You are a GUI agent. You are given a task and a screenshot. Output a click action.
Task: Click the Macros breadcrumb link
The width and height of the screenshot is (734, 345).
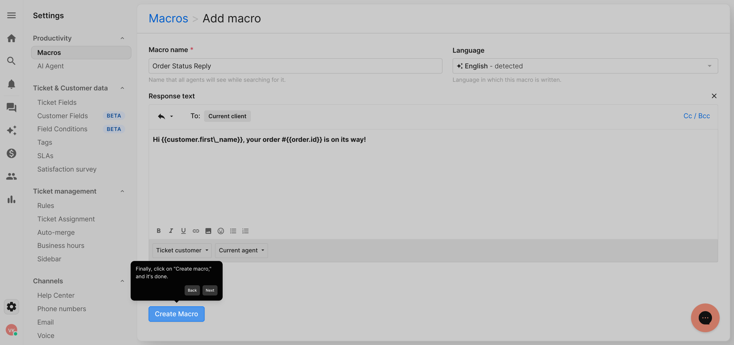pyautogui.click(x=168, y=19)
